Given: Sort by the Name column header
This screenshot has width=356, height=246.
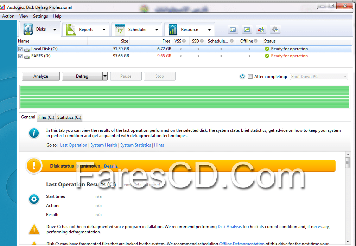Looking at the screenshot, I should 52,41.
